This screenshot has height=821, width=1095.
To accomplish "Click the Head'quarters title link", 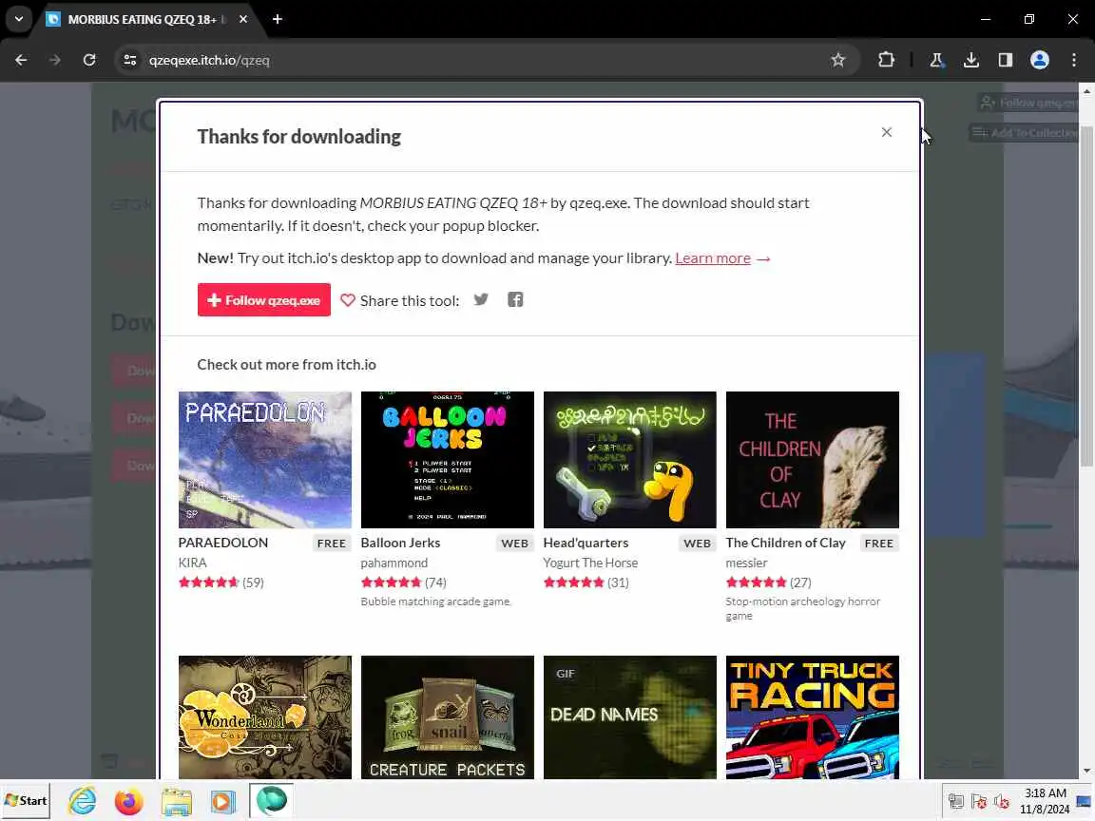I will point(586,543).
